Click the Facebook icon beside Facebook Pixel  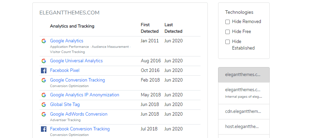click(x=44, y=71)
